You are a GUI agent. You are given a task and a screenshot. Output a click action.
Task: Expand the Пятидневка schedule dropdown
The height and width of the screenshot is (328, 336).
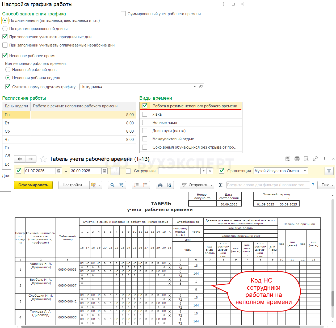coord(195,87)
